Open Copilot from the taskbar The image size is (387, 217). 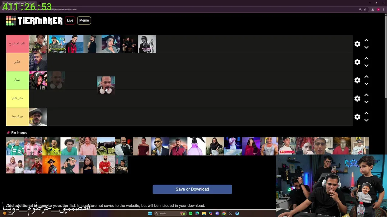[210, 213]
